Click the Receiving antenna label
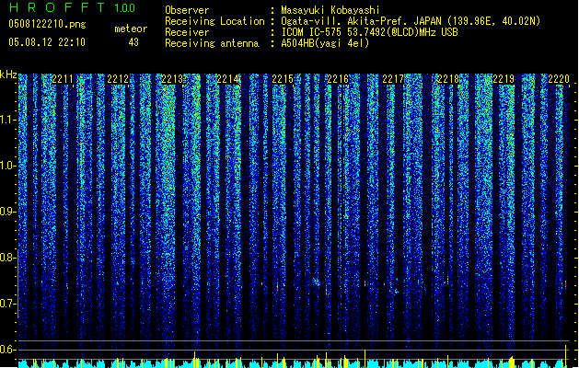The width and height of the screenshot is (579, 368). [212, 43]
